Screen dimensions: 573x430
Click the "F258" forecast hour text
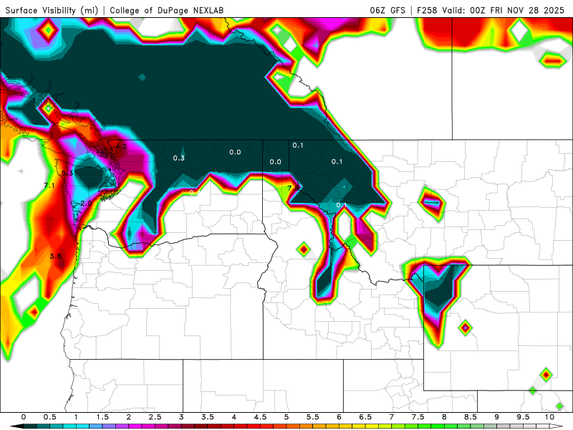(427, 10)
